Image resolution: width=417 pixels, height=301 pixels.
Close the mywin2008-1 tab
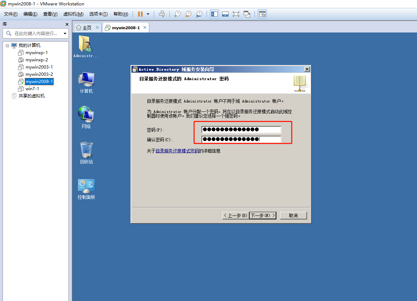145,27
